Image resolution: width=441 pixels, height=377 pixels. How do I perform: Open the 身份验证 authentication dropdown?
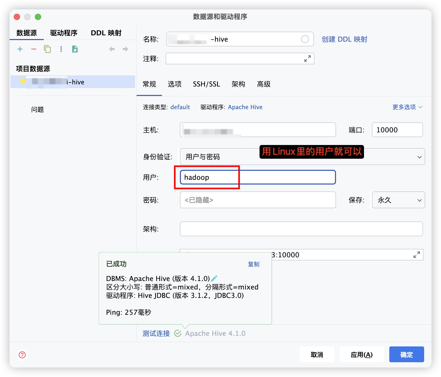point(419,157)
